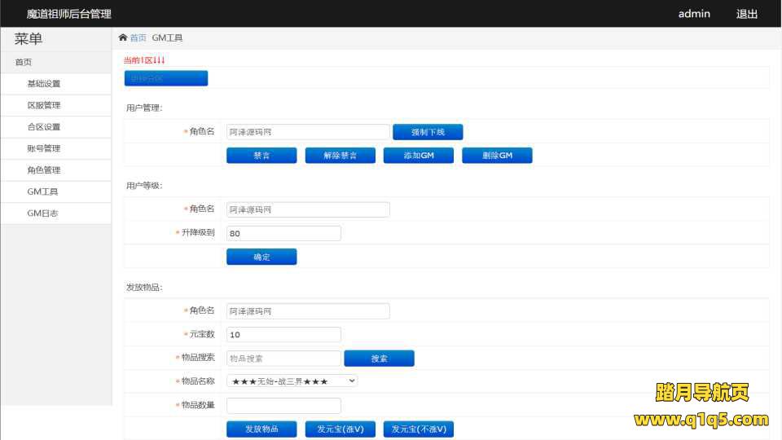Click the 搜索 item search button
Viewport: 782px width, 440px height.
(x=379, y=359)
